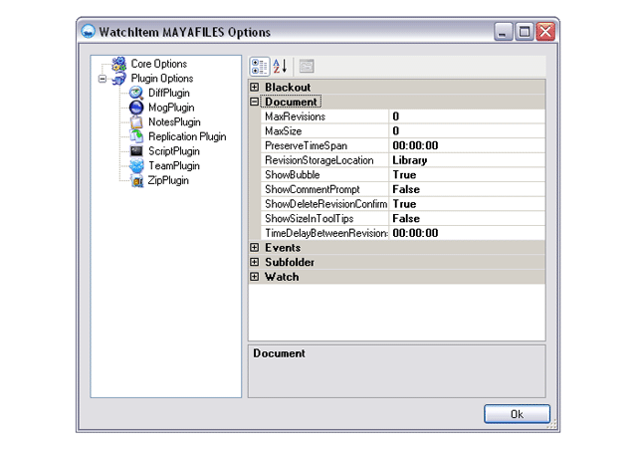Click ShowBubble value True
The image size is (637, 450).
pos(467,175)
